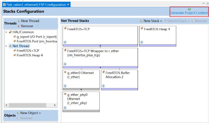Select the FreeRTOS Buffer Allocation 2 block
Screen dimensions: 209x123
[119, 80]
